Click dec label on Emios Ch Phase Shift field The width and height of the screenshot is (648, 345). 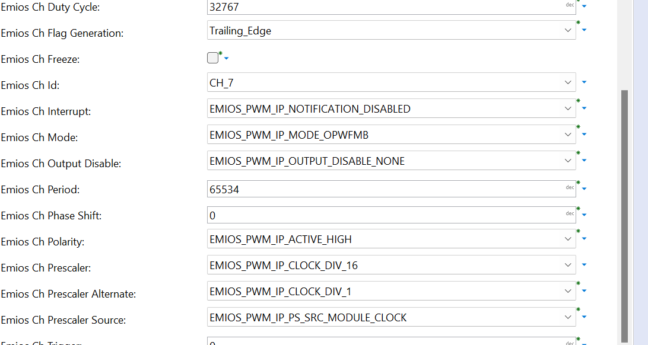coord(569,212)
